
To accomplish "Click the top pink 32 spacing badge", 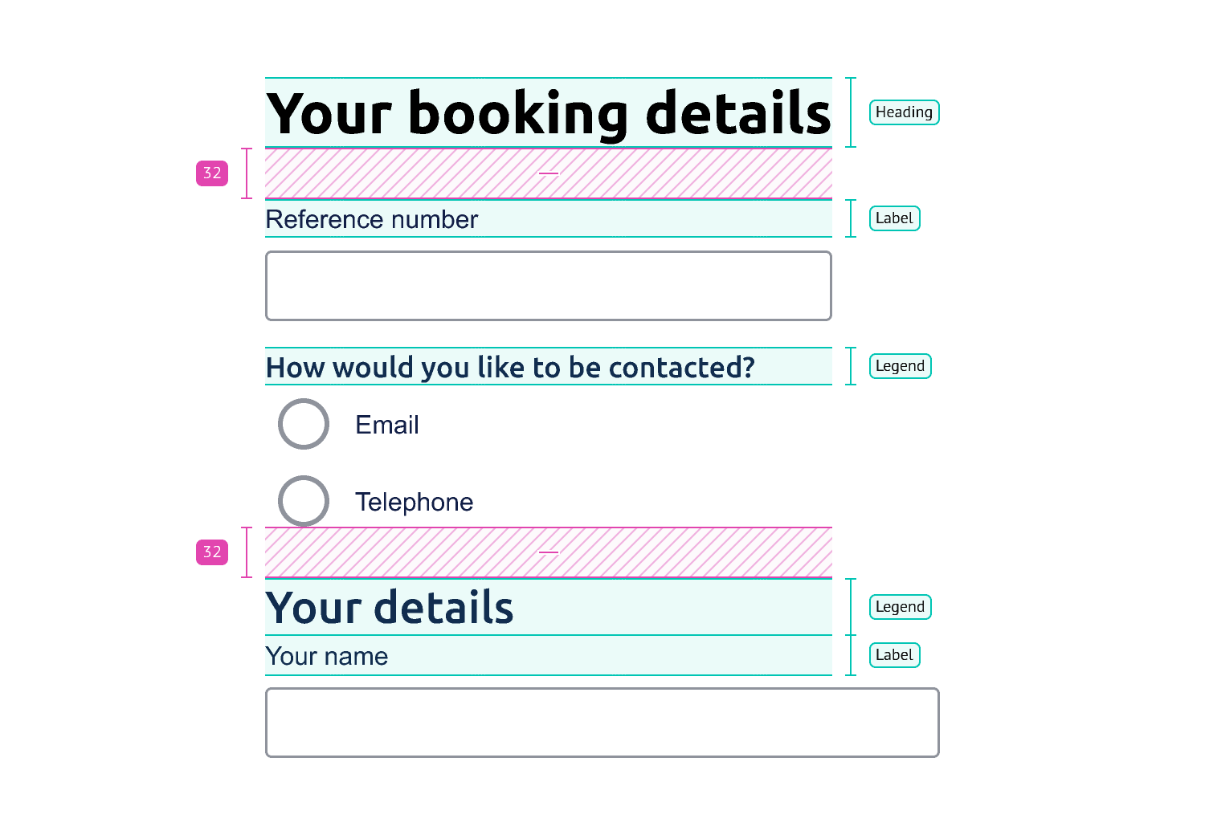I will coord(211,173).
